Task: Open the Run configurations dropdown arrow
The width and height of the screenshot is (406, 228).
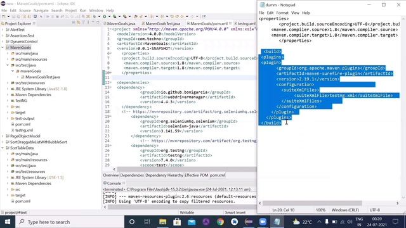Action: pyautogui.click(x=109, y=16)
